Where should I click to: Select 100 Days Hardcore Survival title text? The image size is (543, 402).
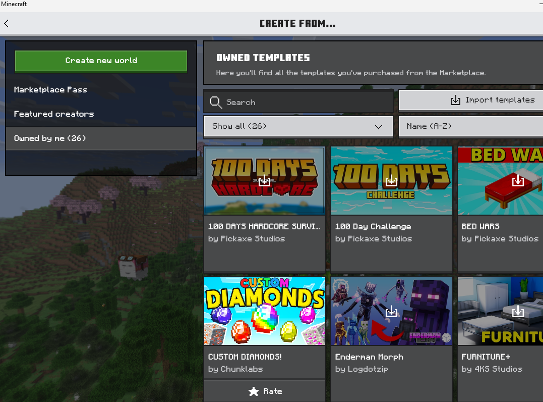tap(264, 227)
